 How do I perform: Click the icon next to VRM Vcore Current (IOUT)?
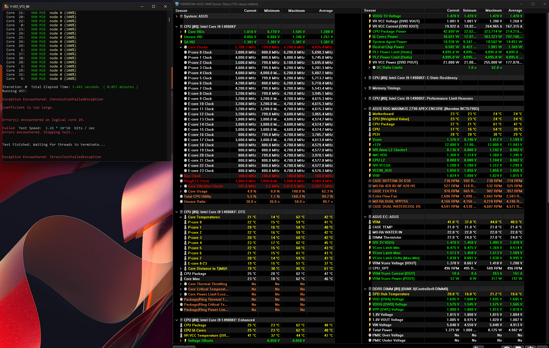370,273
